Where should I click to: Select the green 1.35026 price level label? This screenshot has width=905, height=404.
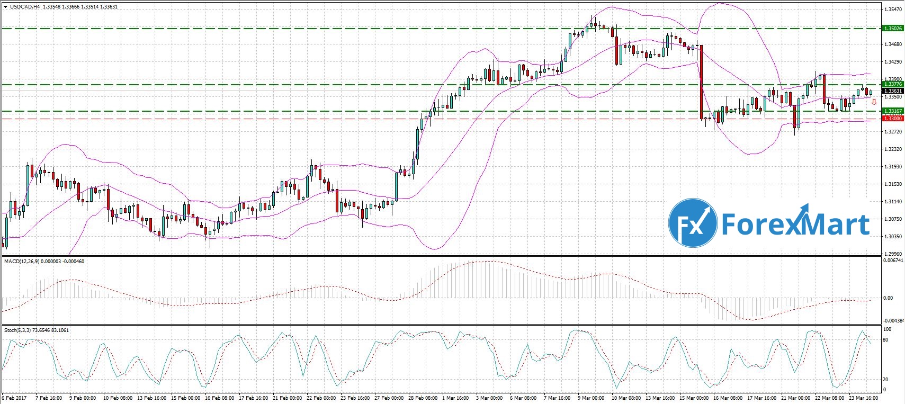click(x=893, y=29)
